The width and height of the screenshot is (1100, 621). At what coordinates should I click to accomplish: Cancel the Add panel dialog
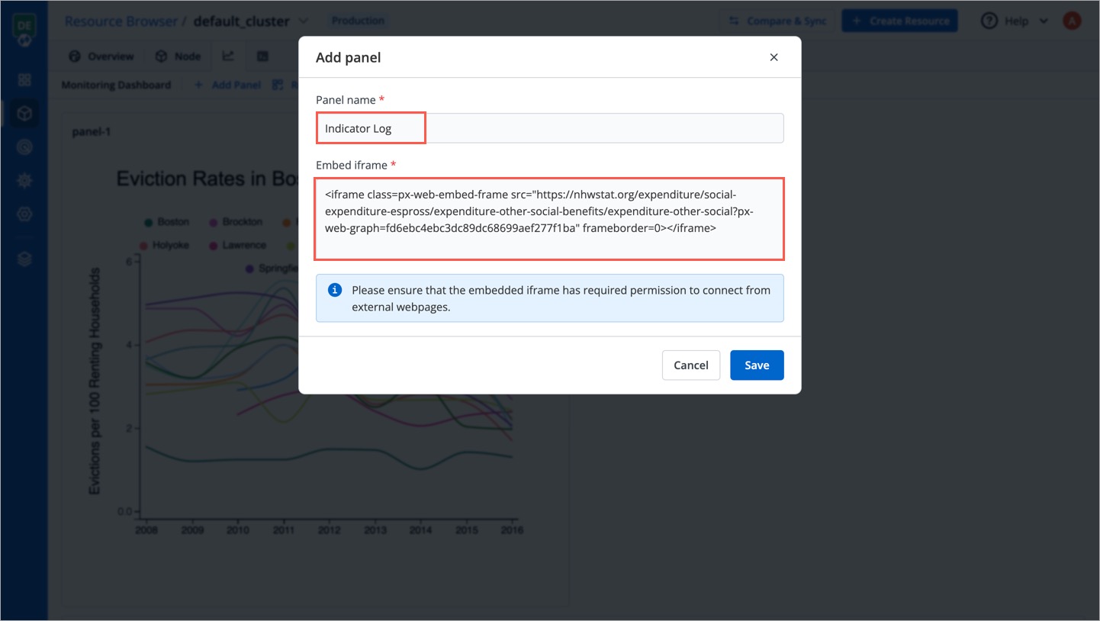click(x=690, y=365)
